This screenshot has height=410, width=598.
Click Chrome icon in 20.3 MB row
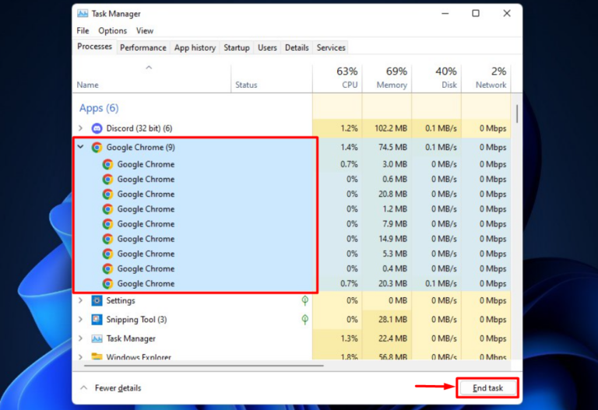coord(108,283)
